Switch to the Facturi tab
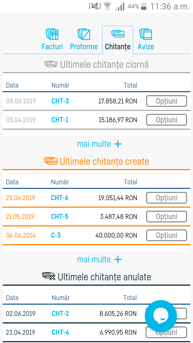 click(52, 46)
